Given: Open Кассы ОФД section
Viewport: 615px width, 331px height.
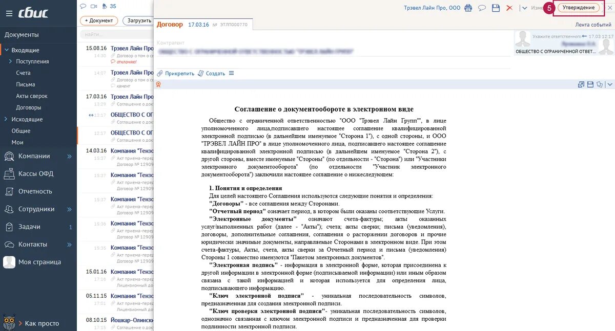Looking at the screenshot, I should 36,173.
